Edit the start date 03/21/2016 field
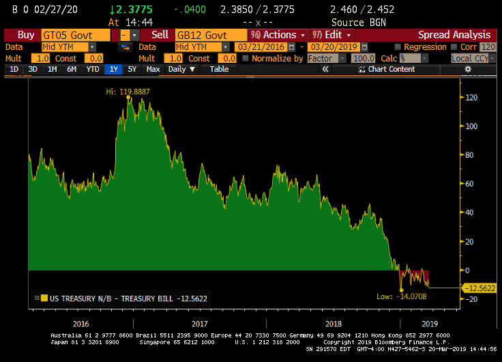 coord(261,47)
